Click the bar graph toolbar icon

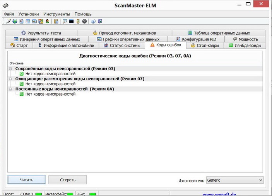[34, 21]
